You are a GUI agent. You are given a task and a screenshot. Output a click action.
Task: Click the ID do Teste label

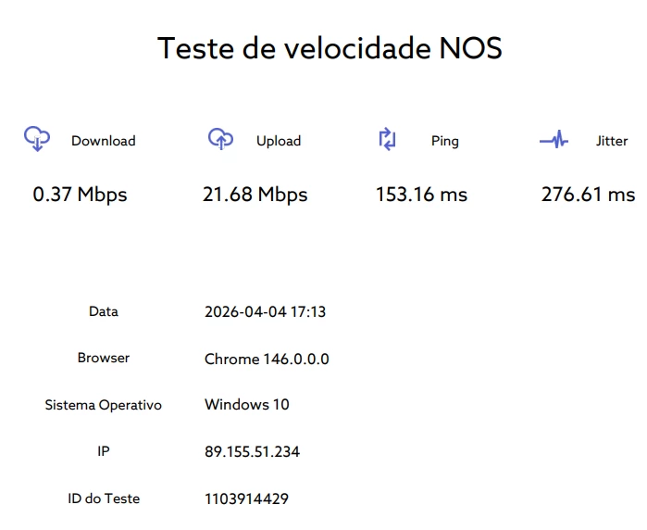[x=104, y=498]
